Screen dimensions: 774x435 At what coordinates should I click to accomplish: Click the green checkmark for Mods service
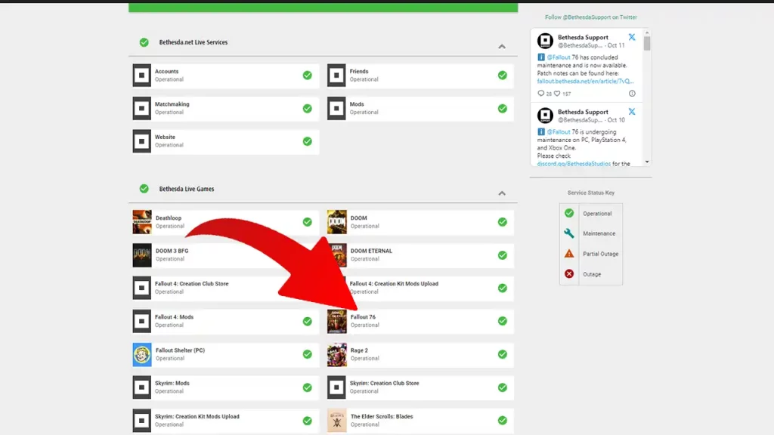point(502,108)
